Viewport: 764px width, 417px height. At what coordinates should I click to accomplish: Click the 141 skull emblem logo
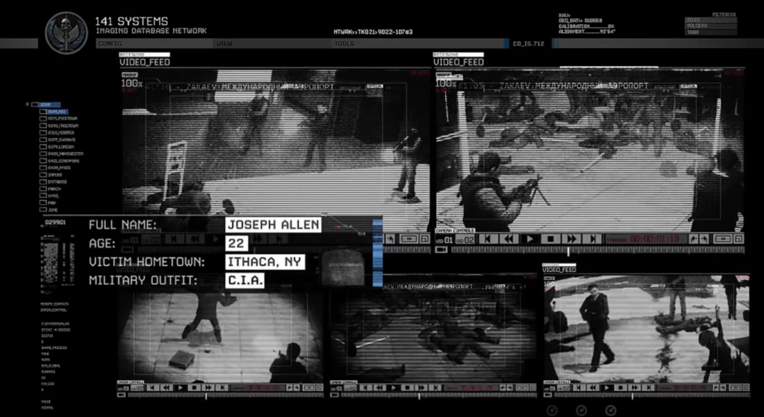pyautogui.click(x=66, y=32)
